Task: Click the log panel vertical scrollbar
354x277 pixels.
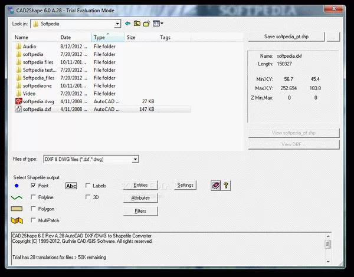Action: pyautogui.click(x=327, y=249)
